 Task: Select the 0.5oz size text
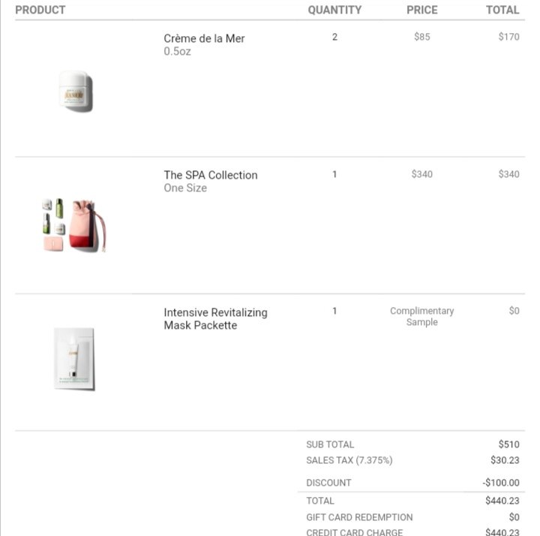[x=177, y=51]
